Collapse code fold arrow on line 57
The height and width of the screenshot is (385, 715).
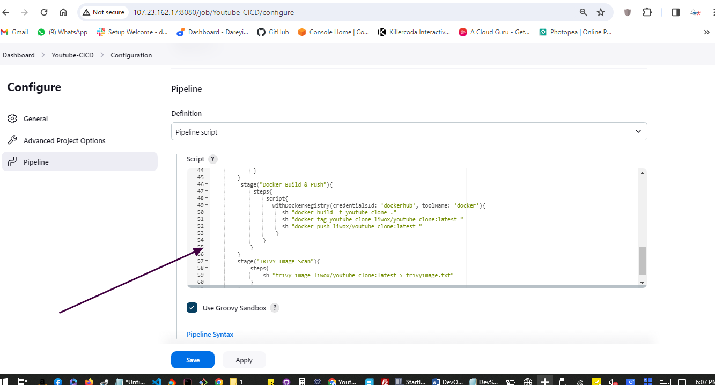[207, 261]
